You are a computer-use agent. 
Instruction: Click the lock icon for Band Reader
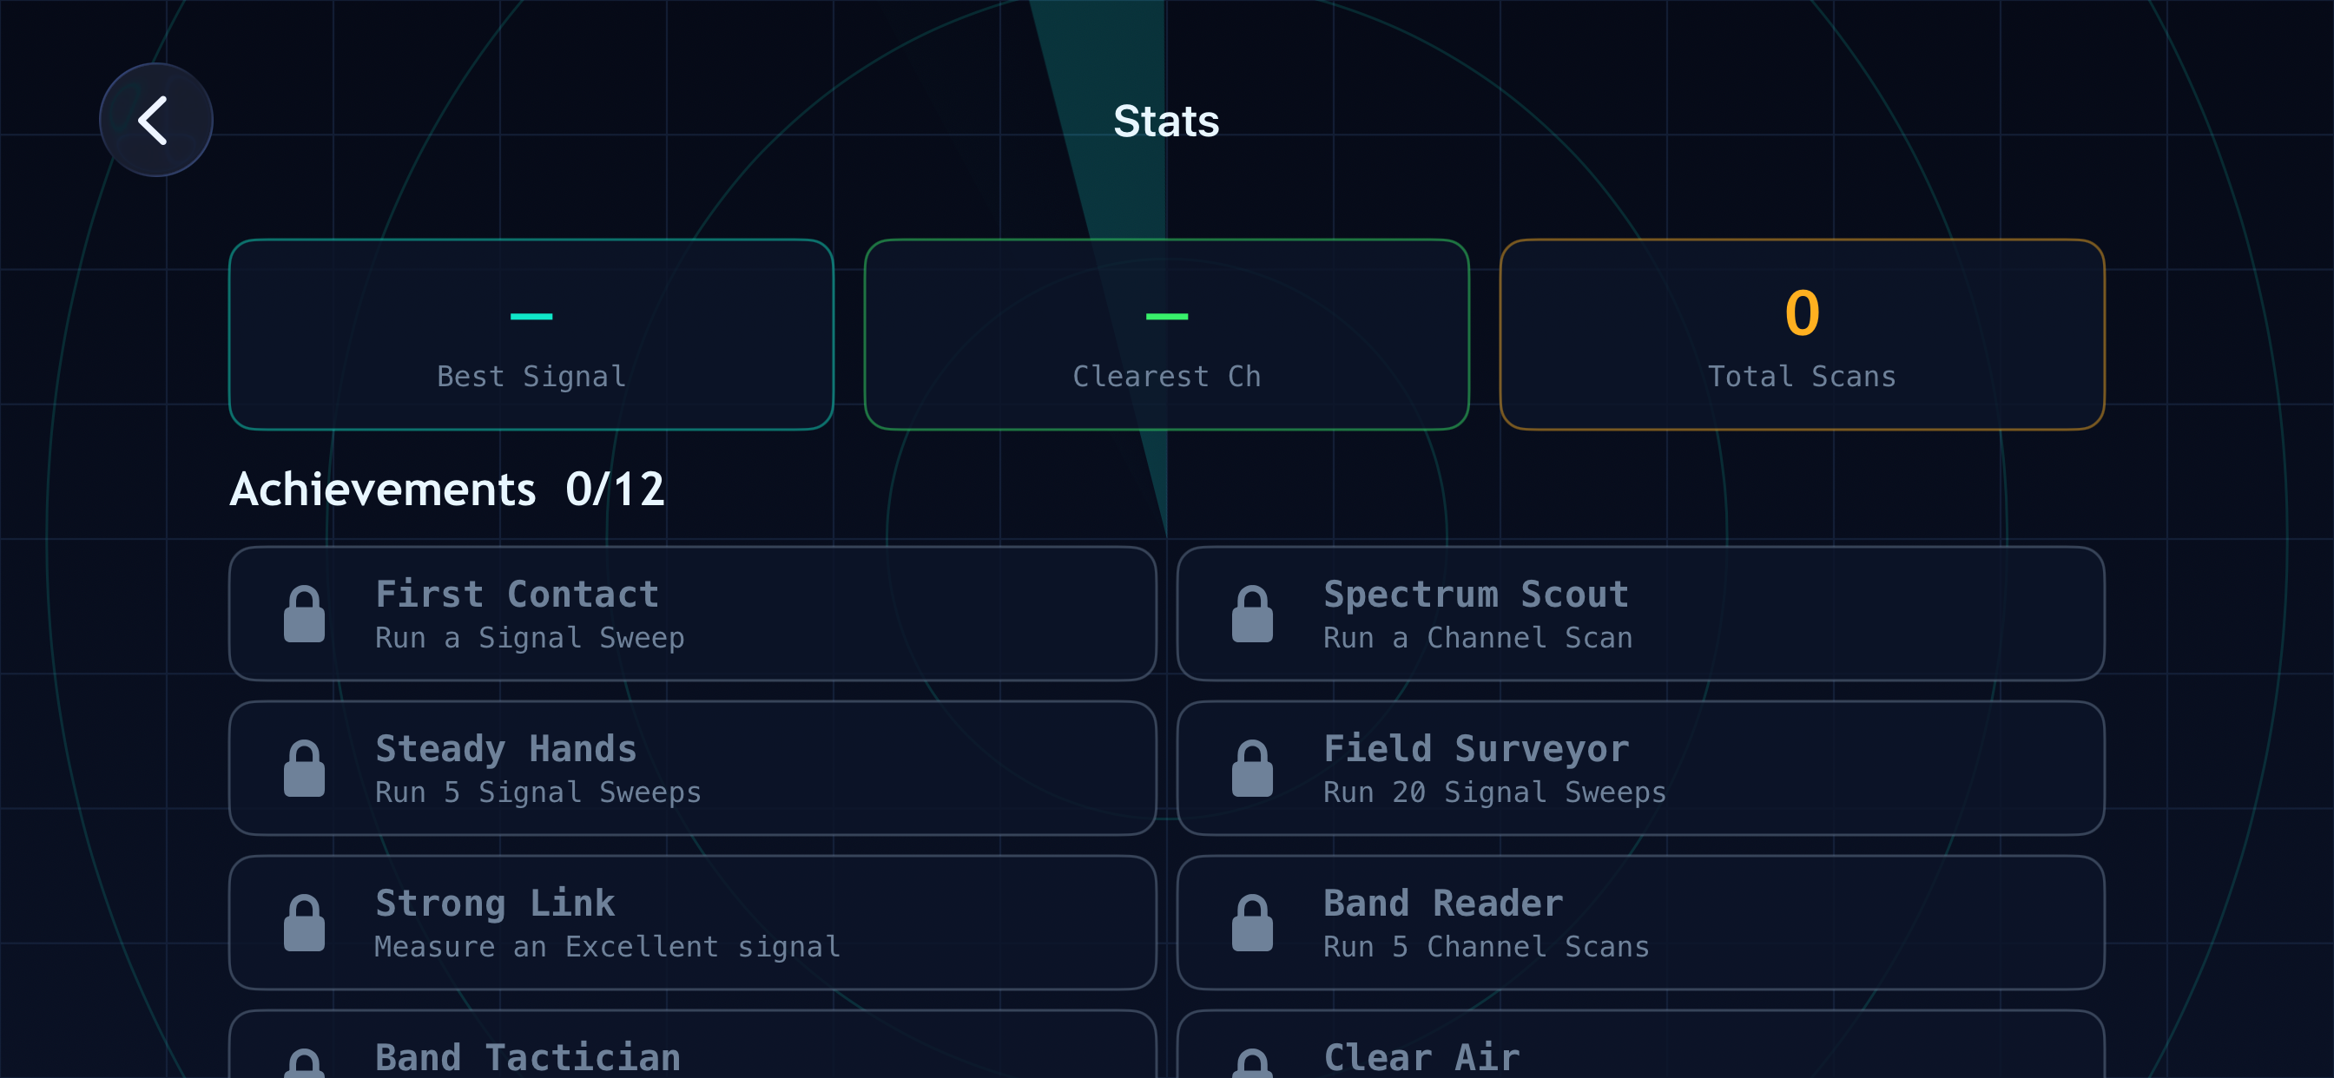click(1252, 922)
